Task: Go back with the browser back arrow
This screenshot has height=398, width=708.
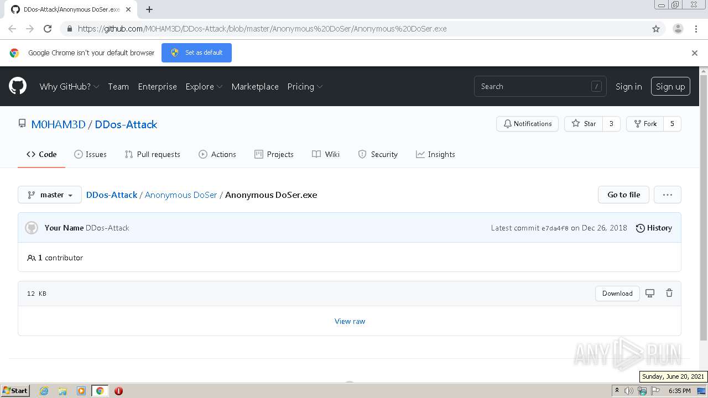Action: (x=12, y=29)
